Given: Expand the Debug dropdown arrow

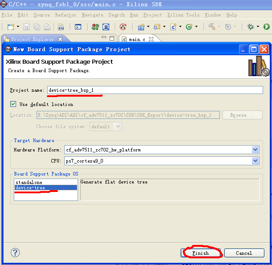Looking at the screenshot, I should coord(258,27).
